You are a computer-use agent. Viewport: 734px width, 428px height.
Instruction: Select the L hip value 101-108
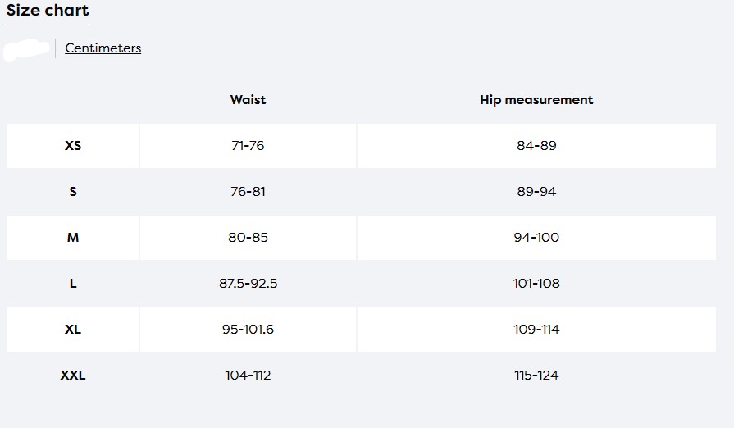[x=536, y=284]
